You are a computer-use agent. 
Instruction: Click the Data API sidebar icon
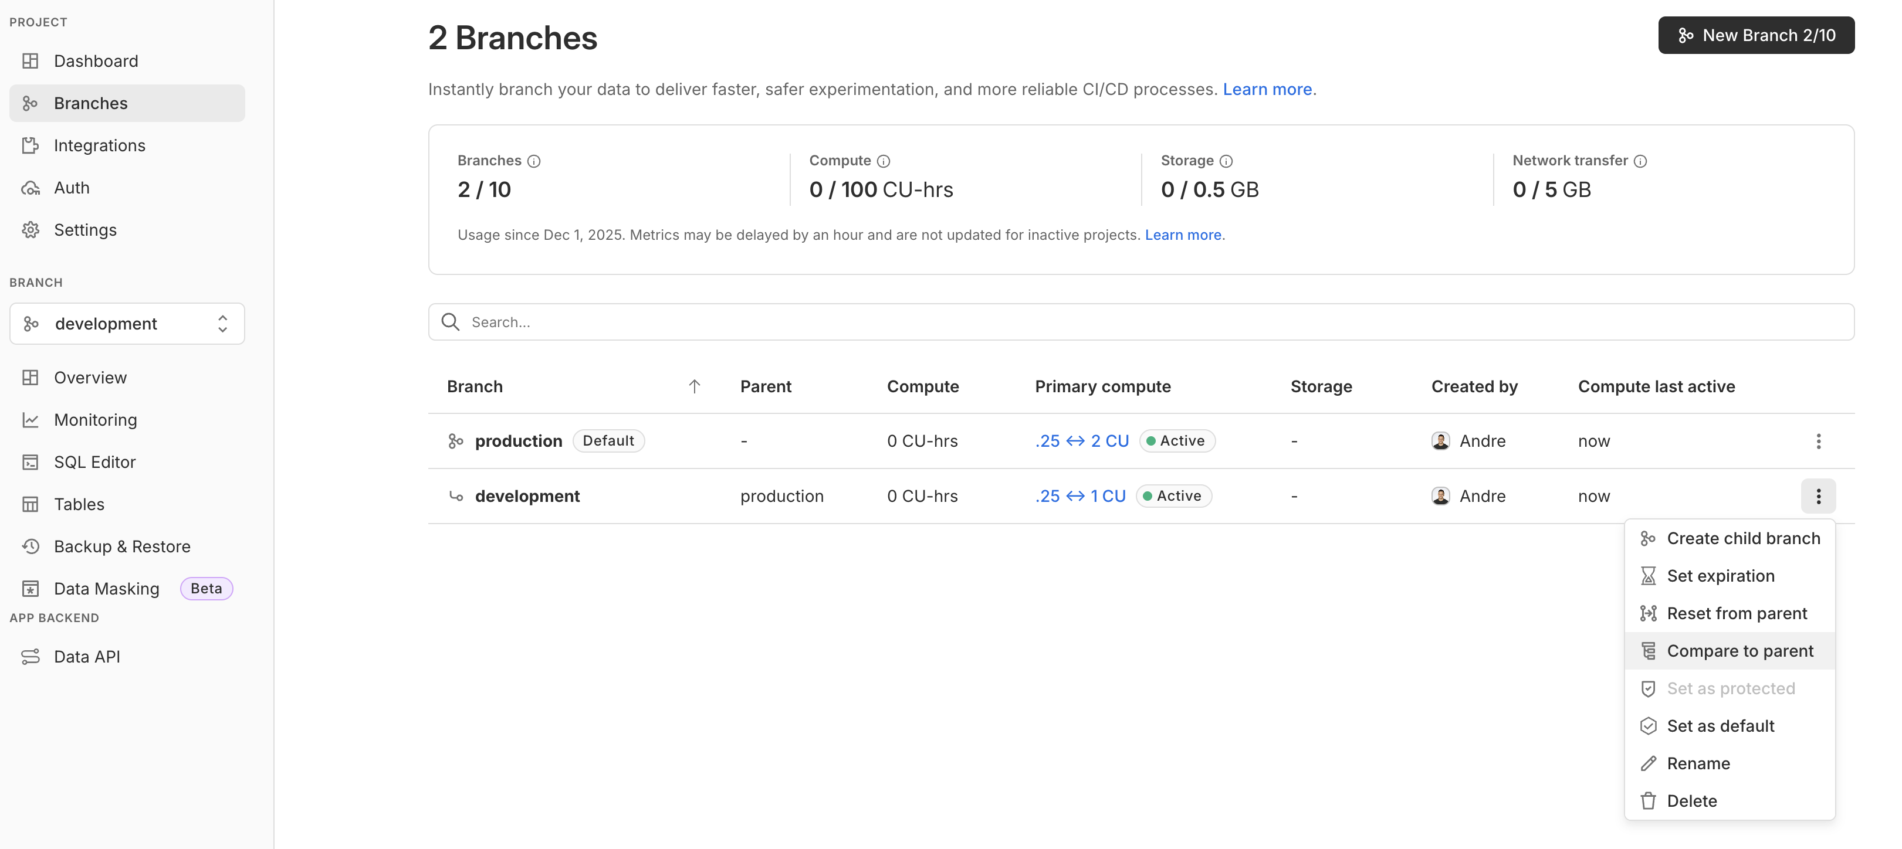click(x=31, y=657)
